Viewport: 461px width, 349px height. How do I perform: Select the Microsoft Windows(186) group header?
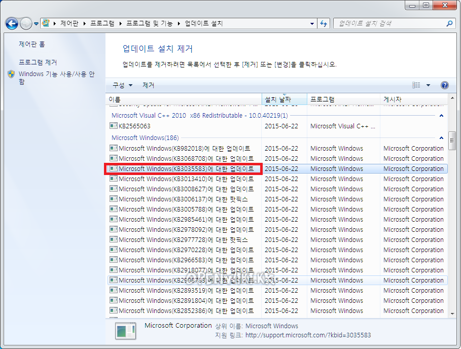point(145,137)
